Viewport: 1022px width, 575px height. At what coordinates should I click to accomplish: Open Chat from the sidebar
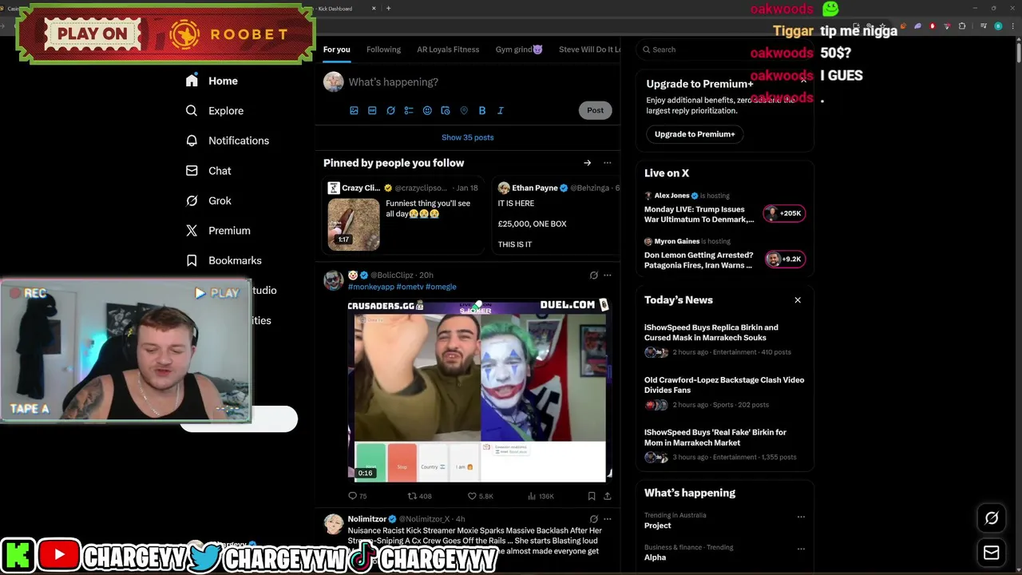click(208, 171)
